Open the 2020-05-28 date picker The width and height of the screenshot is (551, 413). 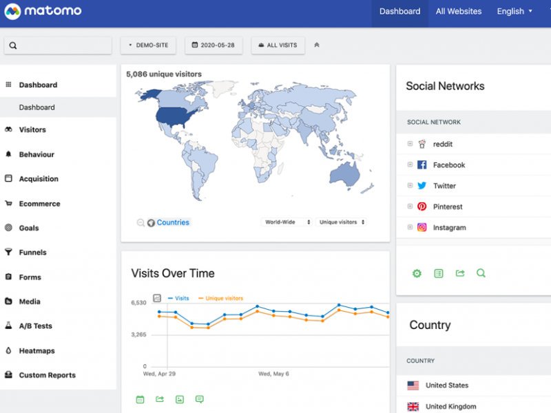pos(214,45)
